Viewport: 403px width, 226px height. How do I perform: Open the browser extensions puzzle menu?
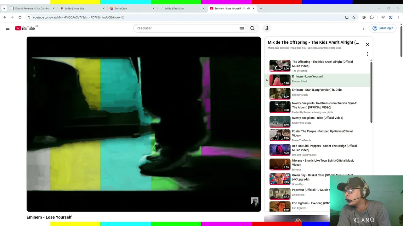pyautogui.click(x=372, y=17)
